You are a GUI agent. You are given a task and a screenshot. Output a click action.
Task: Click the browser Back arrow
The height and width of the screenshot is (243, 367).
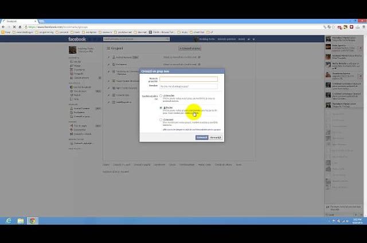coord(3,27)
